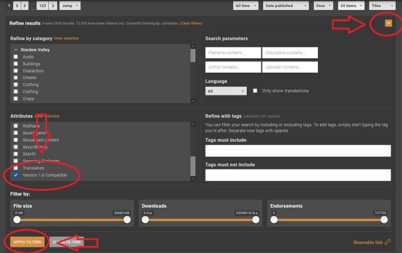Viewport: 402px width, 253px height.
Task: Go to next page arrow in pagination
Action: [x=52, y=6]
